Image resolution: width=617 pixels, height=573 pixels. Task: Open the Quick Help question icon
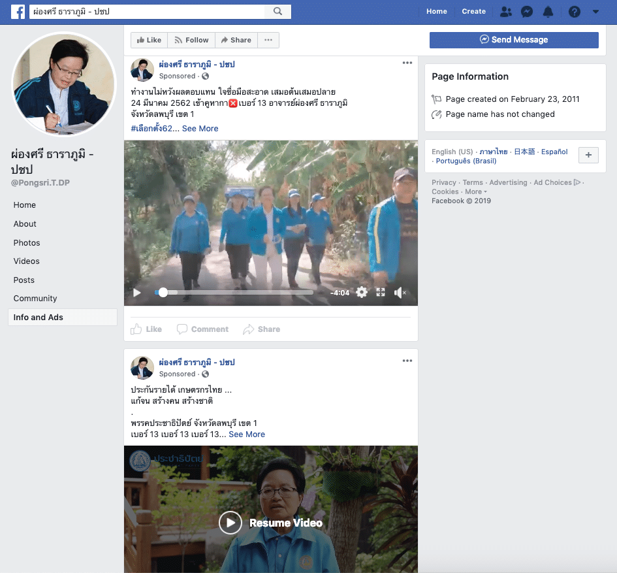coord(575,11)
